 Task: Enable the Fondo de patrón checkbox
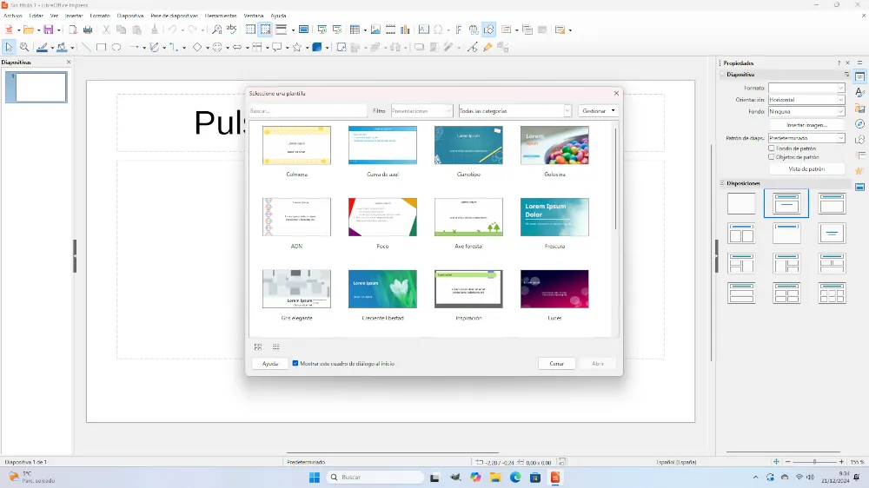pyautogui.click(x=772, y=148)
